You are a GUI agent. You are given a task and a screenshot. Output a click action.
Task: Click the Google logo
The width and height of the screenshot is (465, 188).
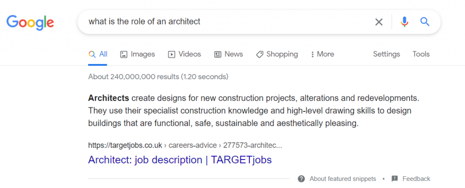[30, 23]
